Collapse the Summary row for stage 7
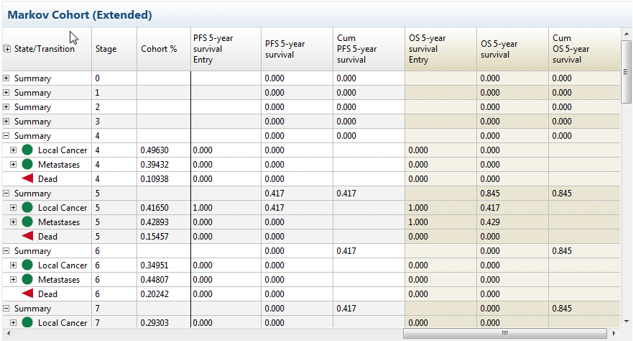633x341 pixels. (x=6, y=309)
